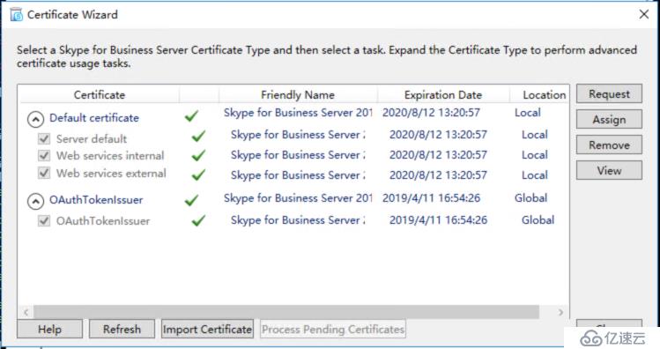The width and height of the screenshot is (660, 349).
Task: Click Local location in Web services external row
Action: click(x=535, y=175)
